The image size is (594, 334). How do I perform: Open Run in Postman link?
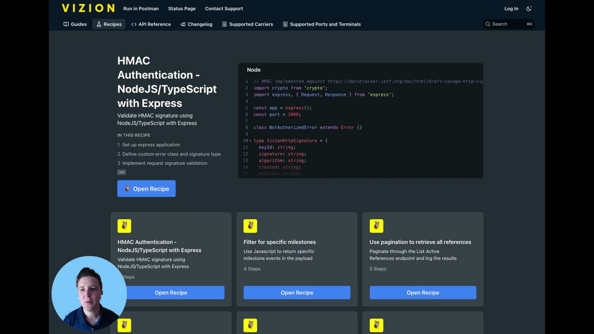141,8
